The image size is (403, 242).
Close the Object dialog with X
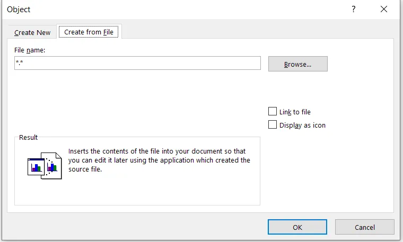384,10
